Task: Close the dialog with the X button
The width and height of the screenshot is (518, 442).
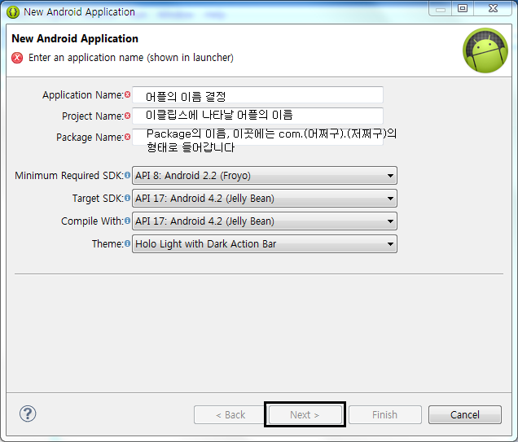Action: coord(493,8)
